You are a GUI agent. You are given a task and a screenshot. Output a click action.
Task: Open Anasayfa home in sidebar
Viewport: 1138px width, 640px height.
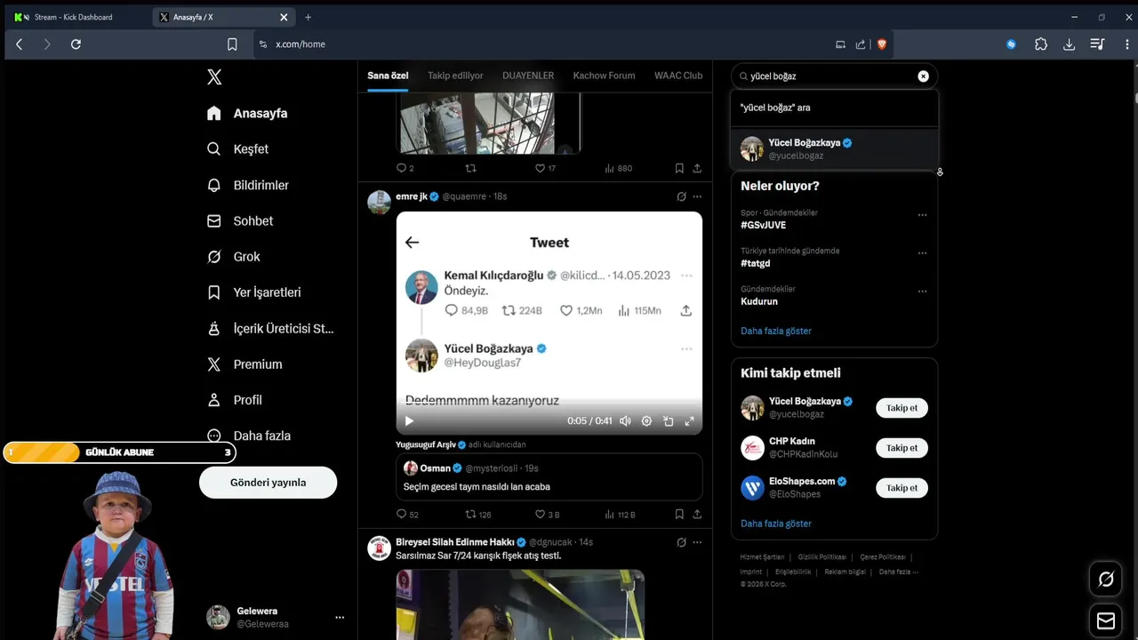(247, 113)
